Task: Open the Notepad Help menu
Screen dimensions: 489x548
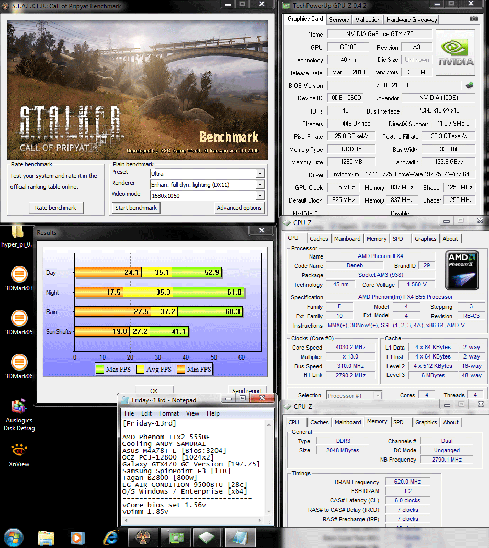Action: click(x=213, y=413)
